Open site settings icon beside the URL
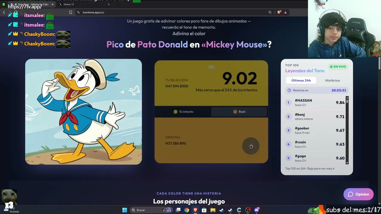Image resolution: width=381 pixels, height=214 pixels. click(x=78, y=12)
